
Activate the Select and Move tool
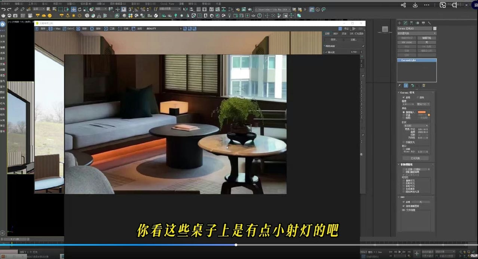[74, 9]
